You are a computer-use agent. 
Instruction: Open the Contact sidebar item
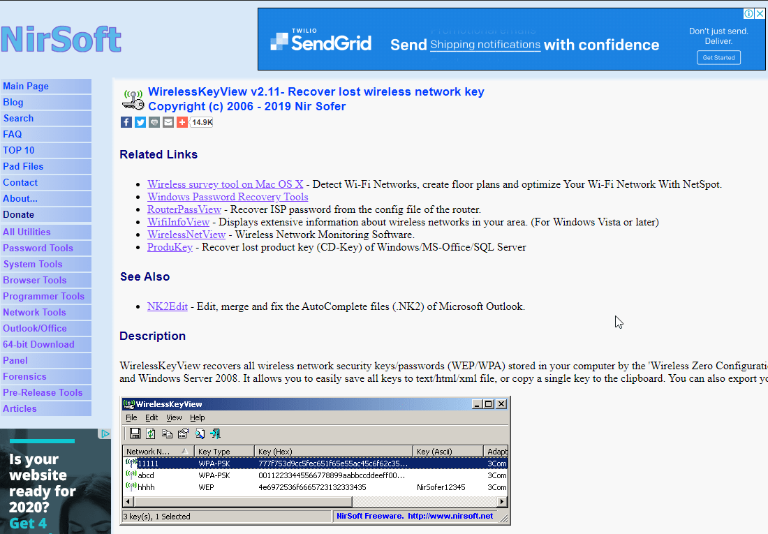coord(46,183)
